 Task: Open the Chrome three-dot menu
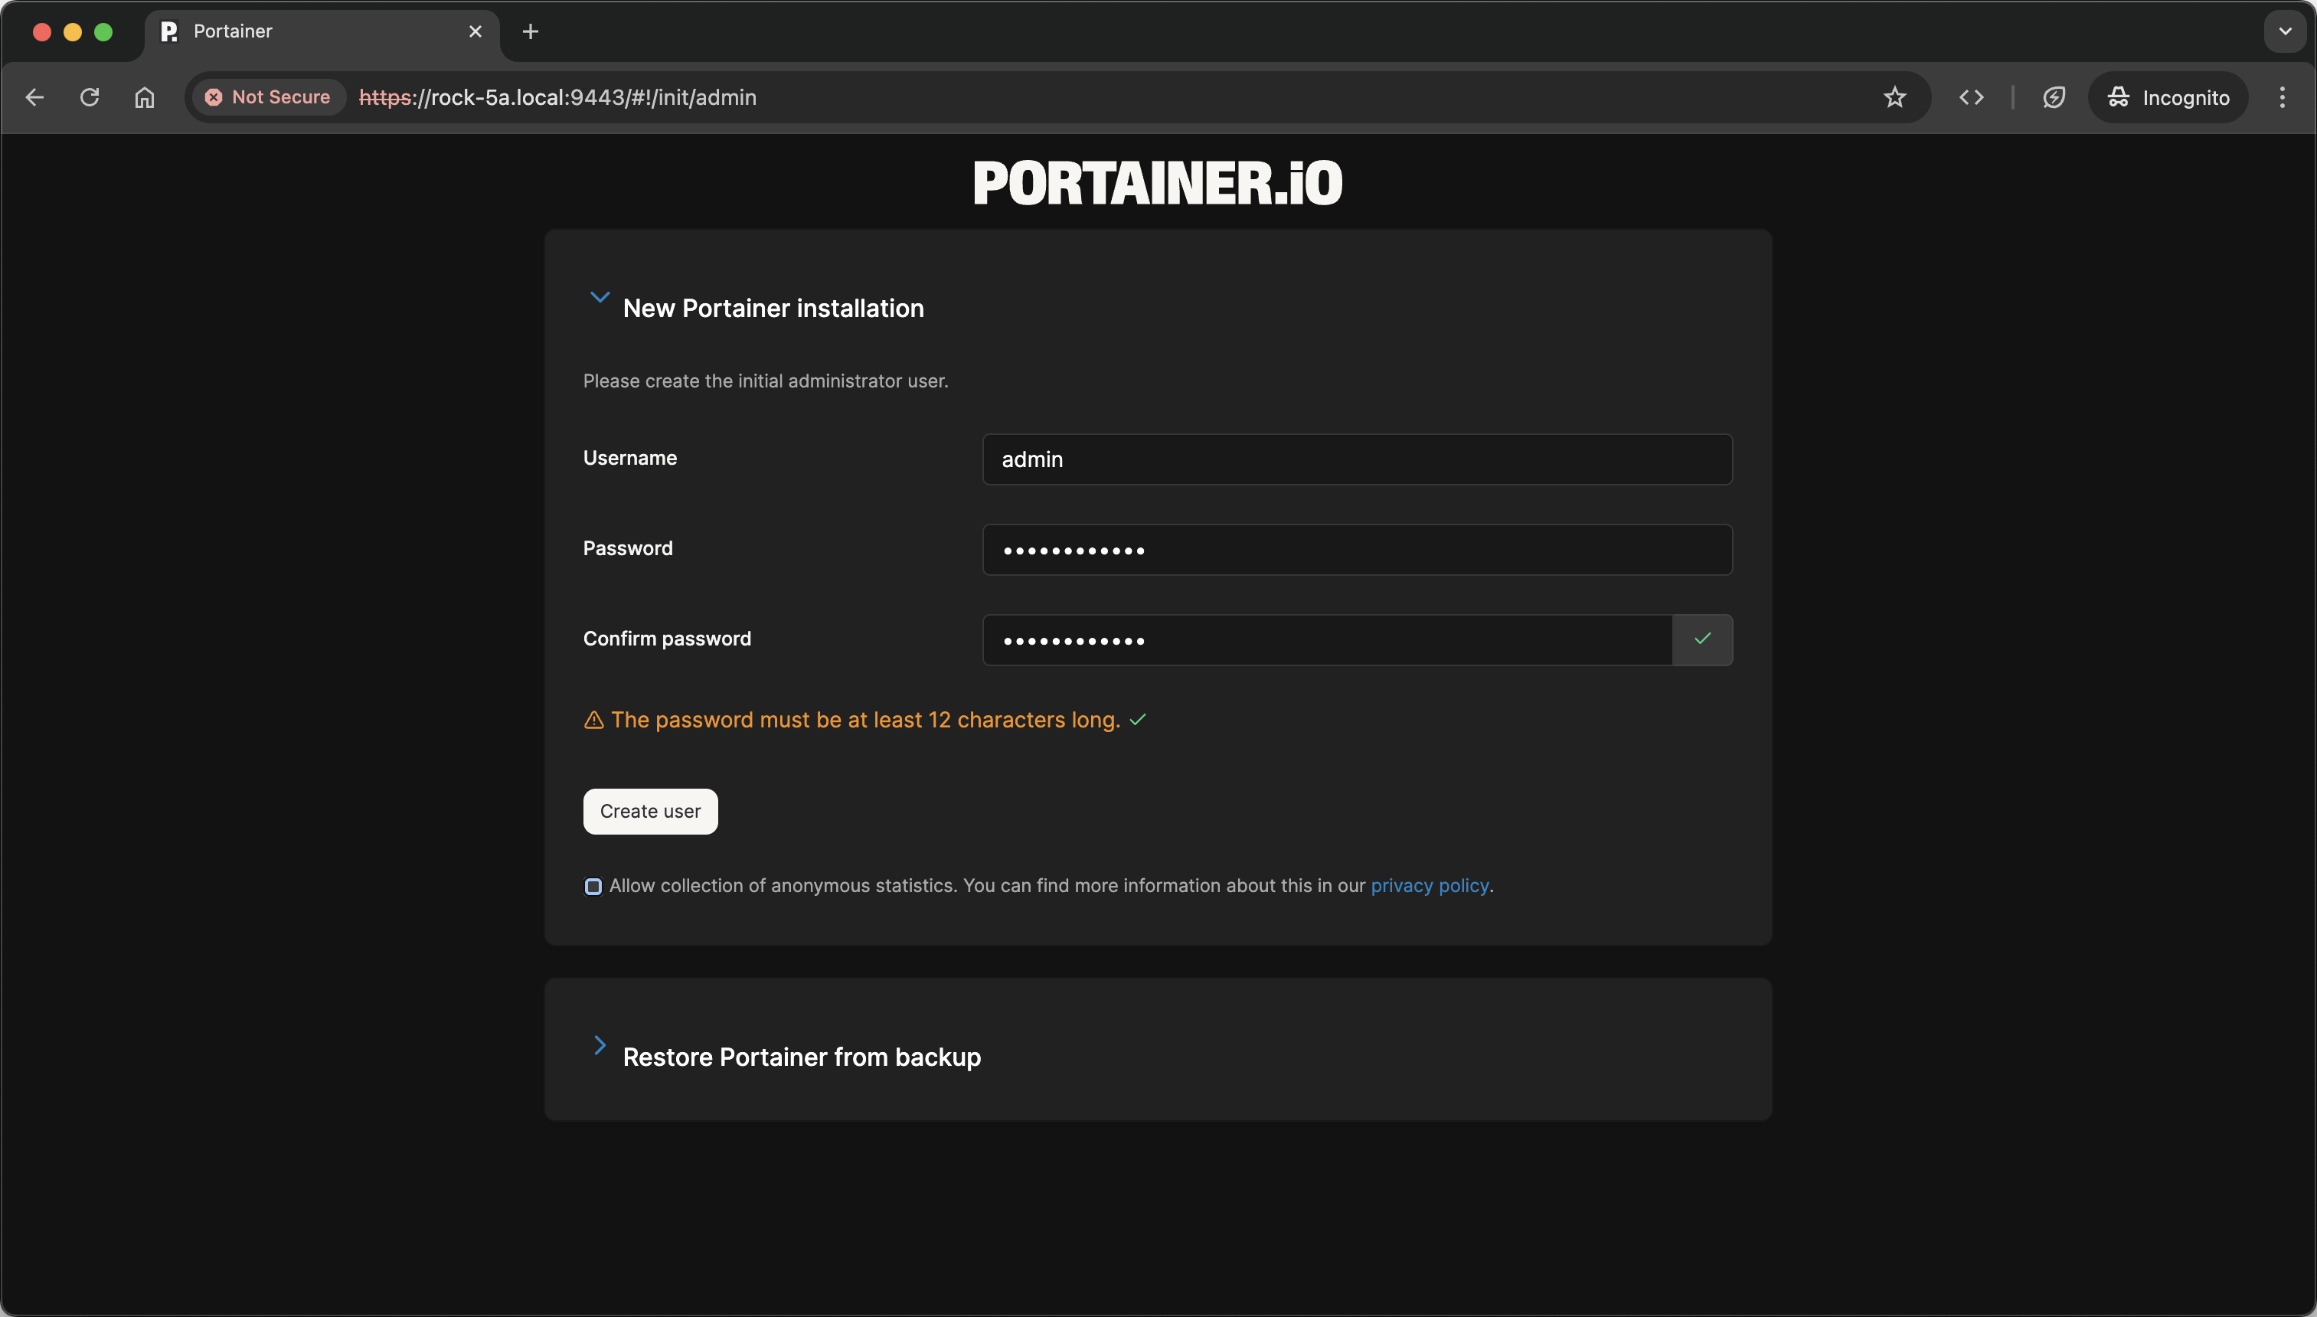(2283, 96)
